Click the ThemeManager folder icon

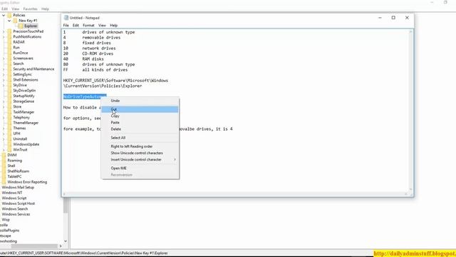coord(9,123)
